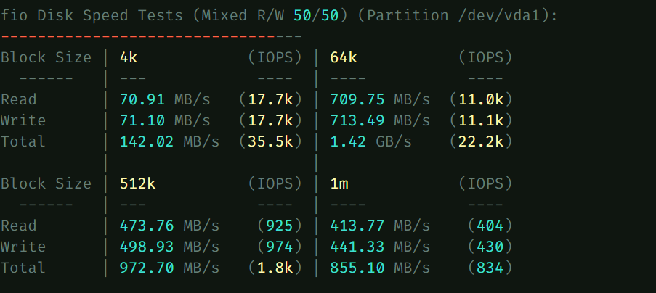Image resolution: width=656 pixels, height=293 pixels.
Task: Click the 512k block size header
Action: [x=137, y=183]
